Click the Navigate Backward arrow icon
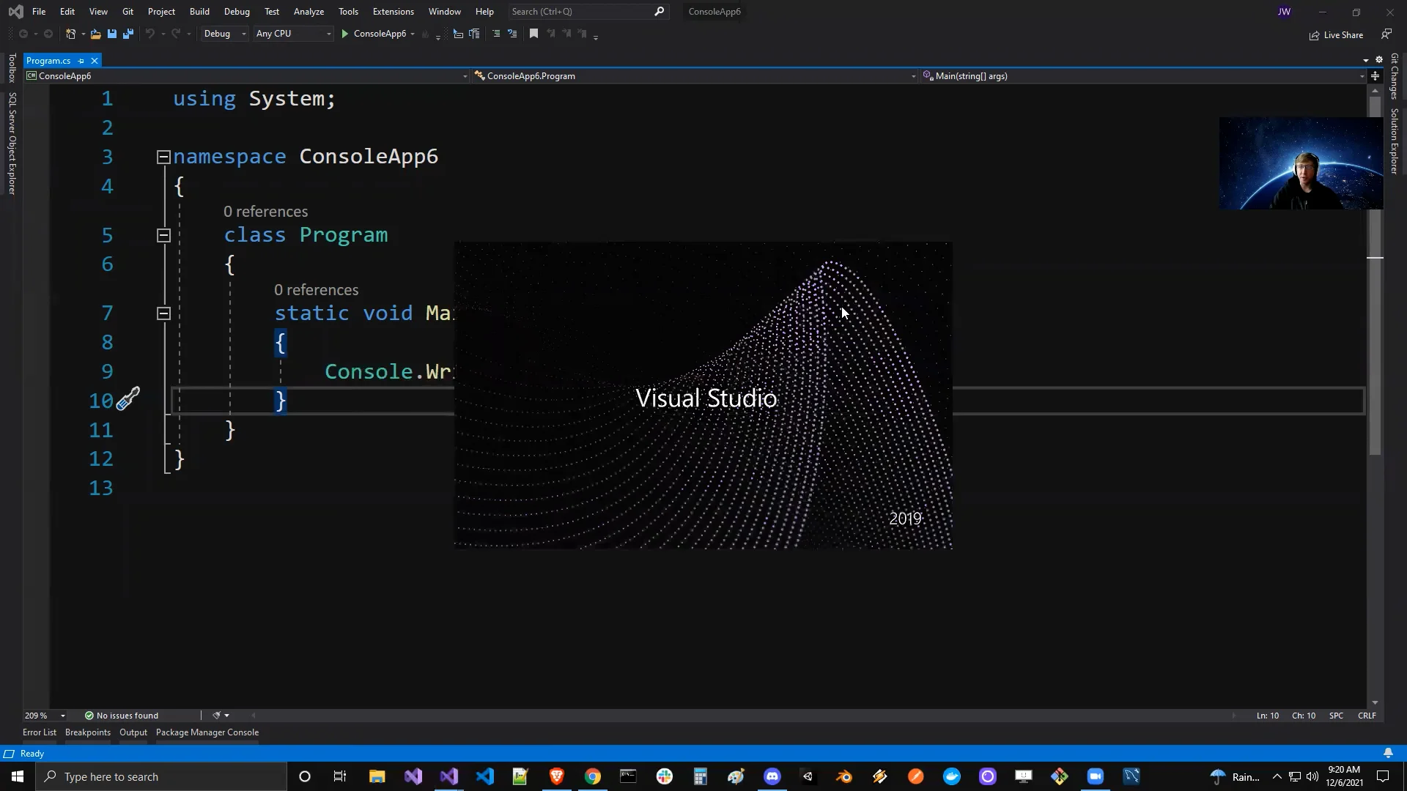1407x791 pixels. [x=23, y=34]
